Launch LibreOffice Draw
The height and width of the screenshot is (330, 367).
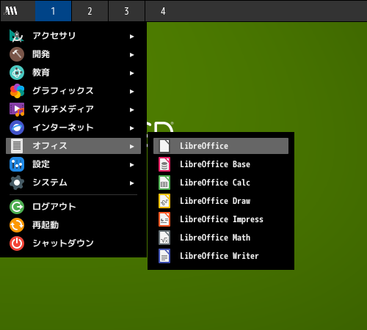(x=221, y=201)
